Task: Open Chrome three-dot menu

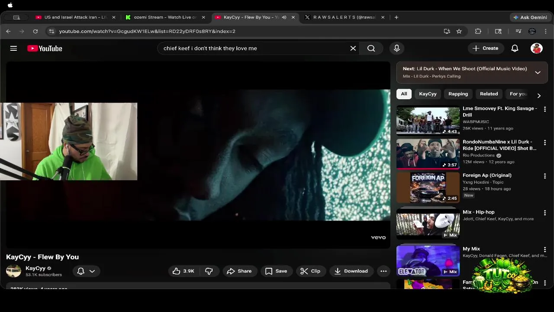Action: (546, 31)
